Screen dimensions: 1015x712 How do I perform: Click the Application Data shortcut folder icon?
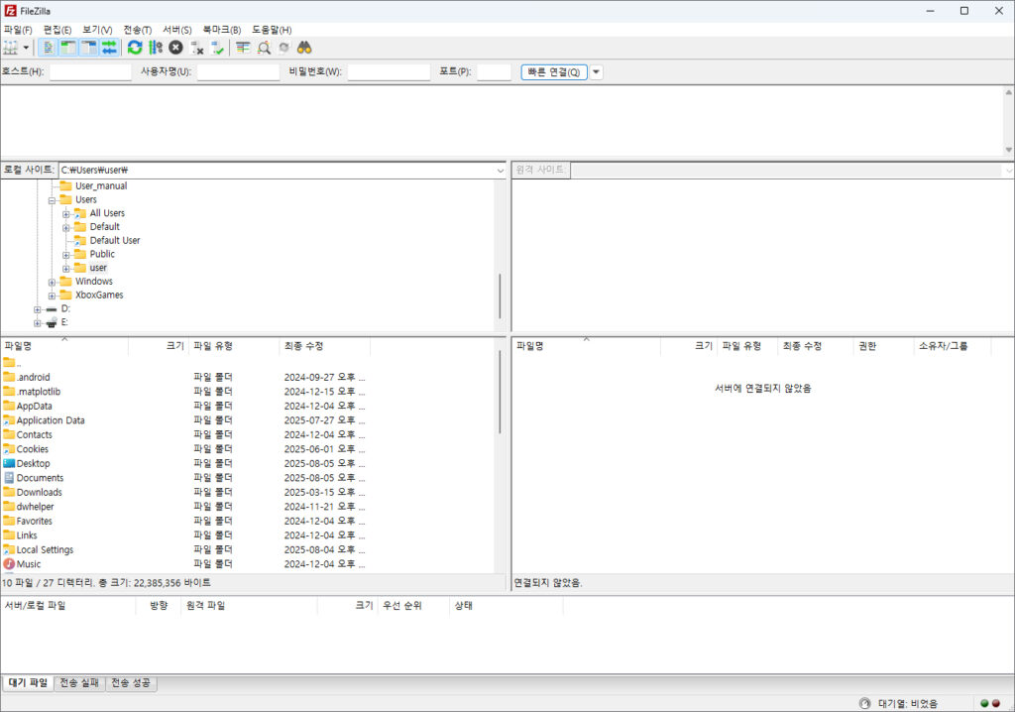click(x=9, y=420)
